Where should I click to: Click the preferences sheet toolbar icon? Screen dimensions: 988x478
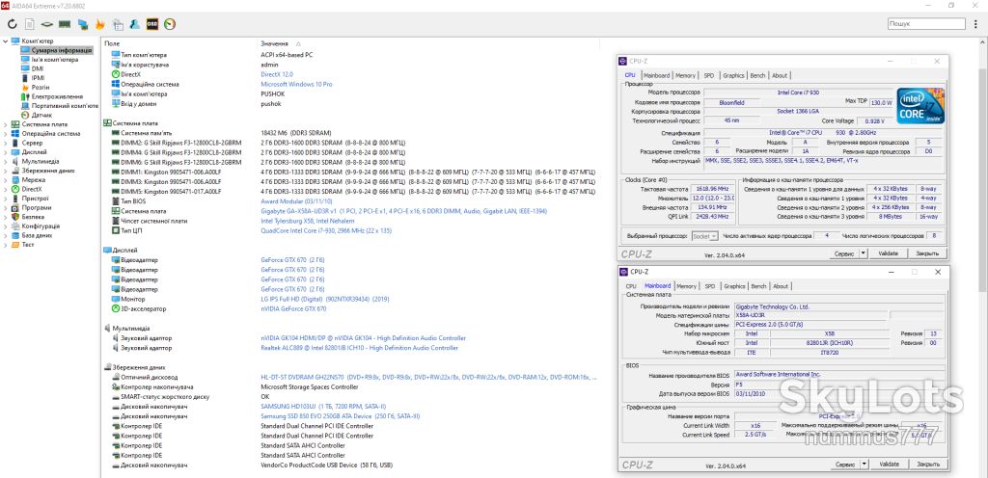pos(117,24)
